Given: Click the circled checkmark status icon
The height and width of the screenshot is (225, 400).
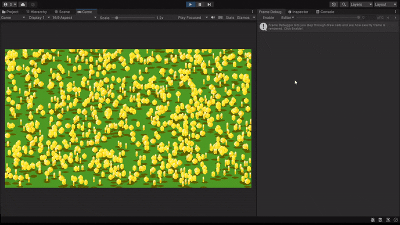Looking at the screenshot, I should (x=395, y=220).
